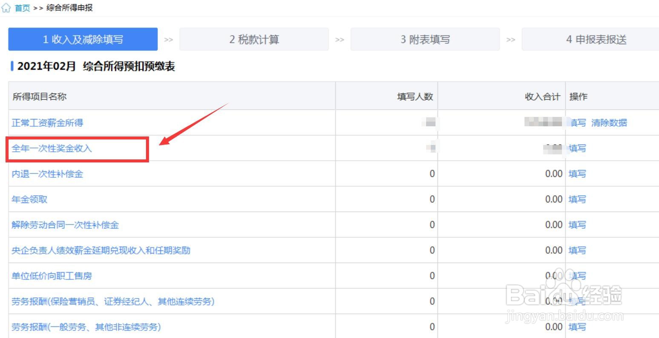Screen dimensions: 659x338
Task: Open 央企负责人绩效薪金延期兑现收入和任期奖励 link
Action: pos(101,250)
